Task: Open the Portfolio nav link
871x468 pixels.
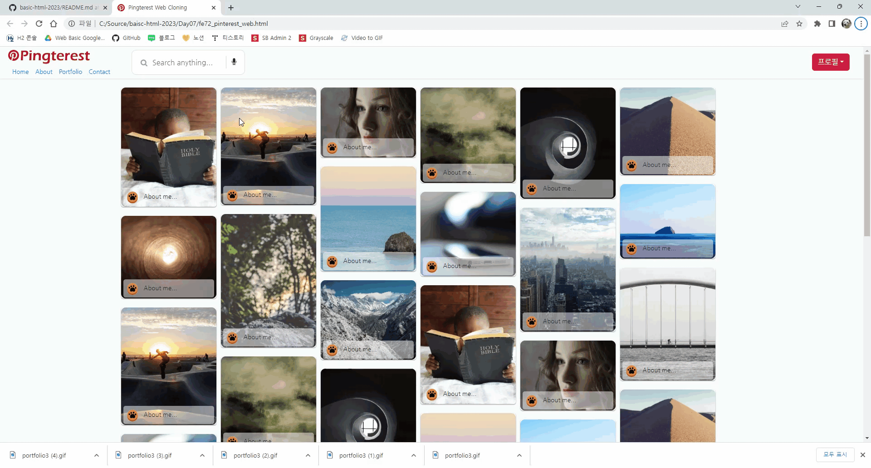Action: (x=70, y=72)
